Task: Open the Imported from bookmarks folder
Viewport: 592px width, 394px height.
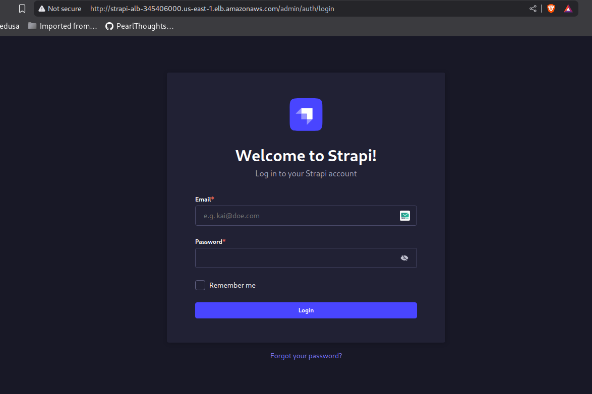Action: (63, 26)
